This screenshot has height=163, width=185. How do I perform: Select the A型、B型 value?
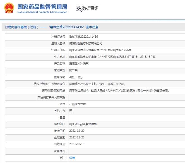76,77
